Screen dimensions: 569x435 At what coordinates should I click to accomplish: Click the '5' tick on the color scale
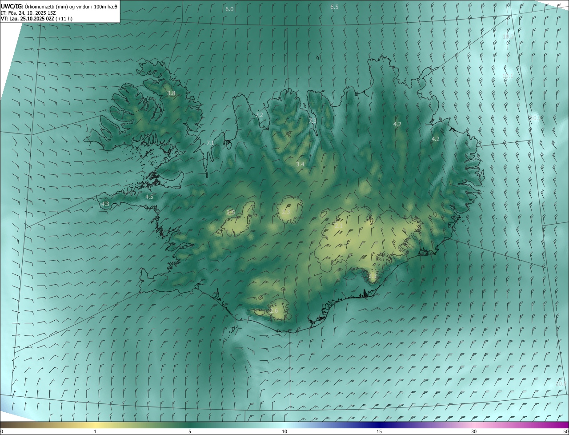(x=190, y=431)
